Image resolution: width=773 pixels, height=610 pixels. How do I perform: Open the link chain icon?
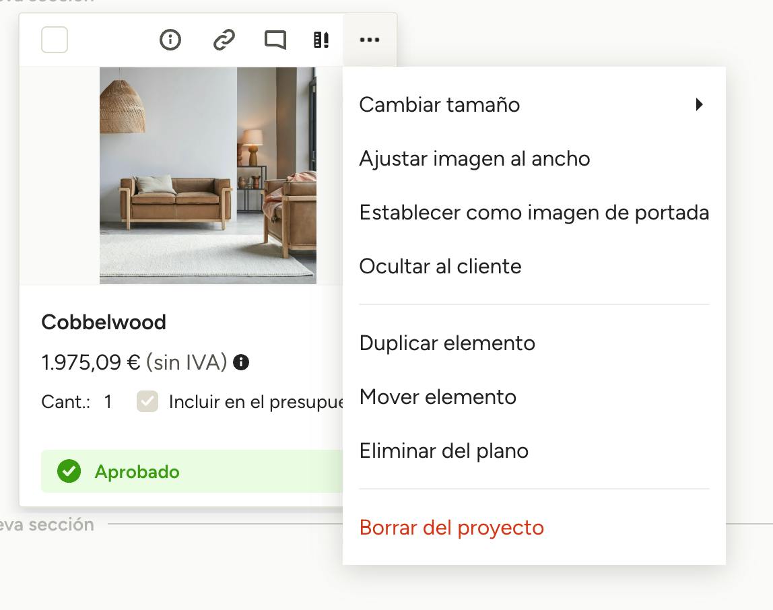point(224,40)
